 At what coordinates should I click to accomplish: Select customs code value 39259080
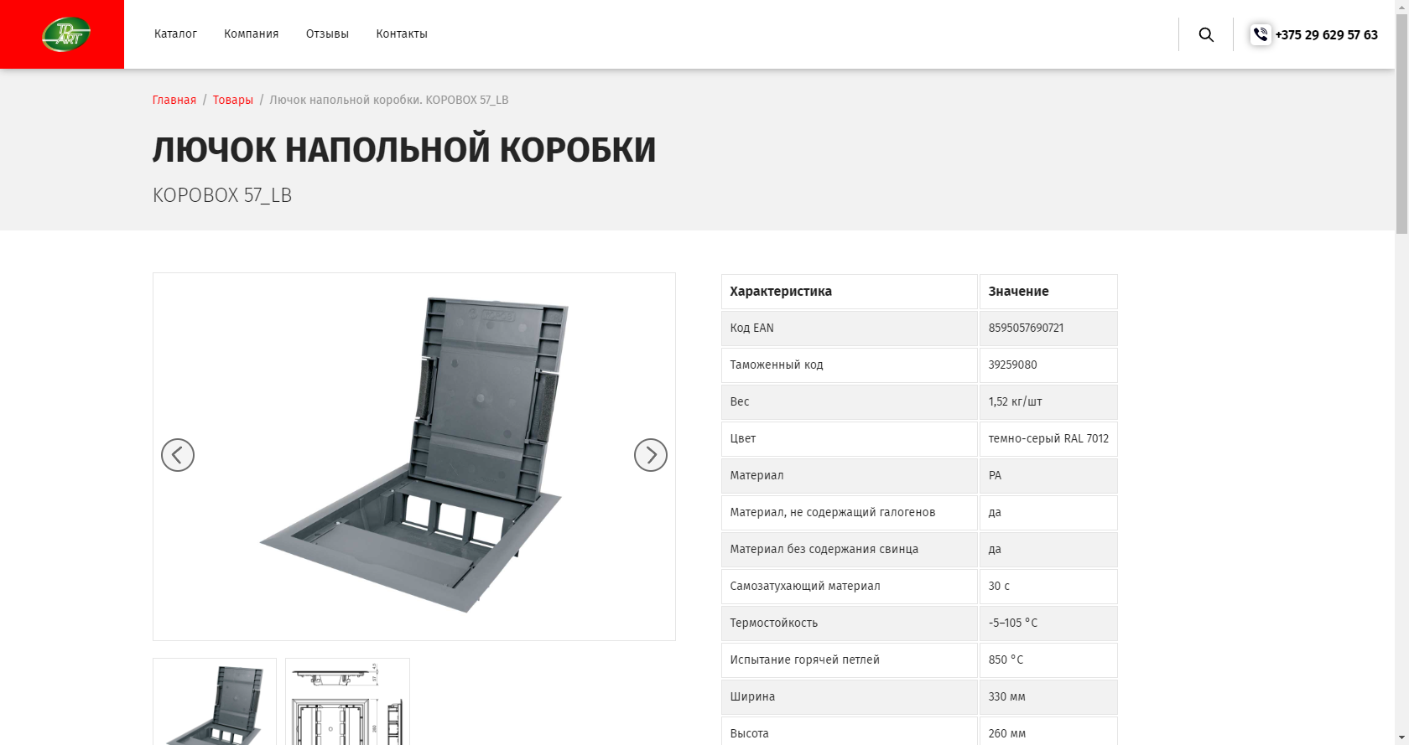(x=1012, y=365)
